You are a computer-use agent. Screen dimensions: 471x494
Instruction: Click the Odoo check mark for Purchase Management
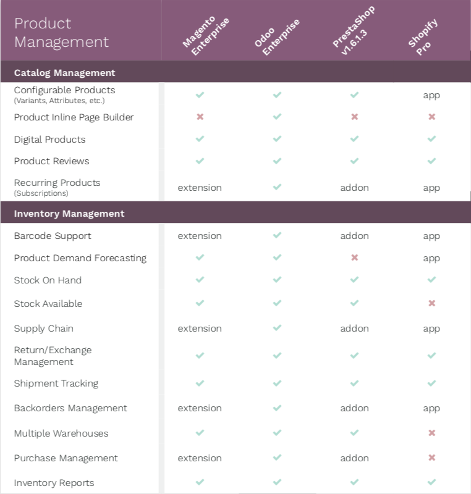(277, 457)
